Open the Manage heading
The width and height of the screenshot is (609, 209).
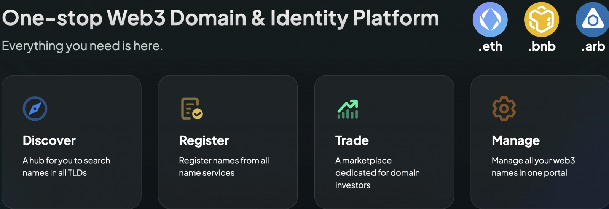click(516, 141)
